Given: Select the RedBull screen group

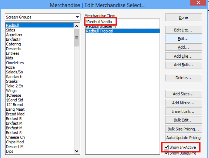Looking at the screenshot, I should point(39,25).
